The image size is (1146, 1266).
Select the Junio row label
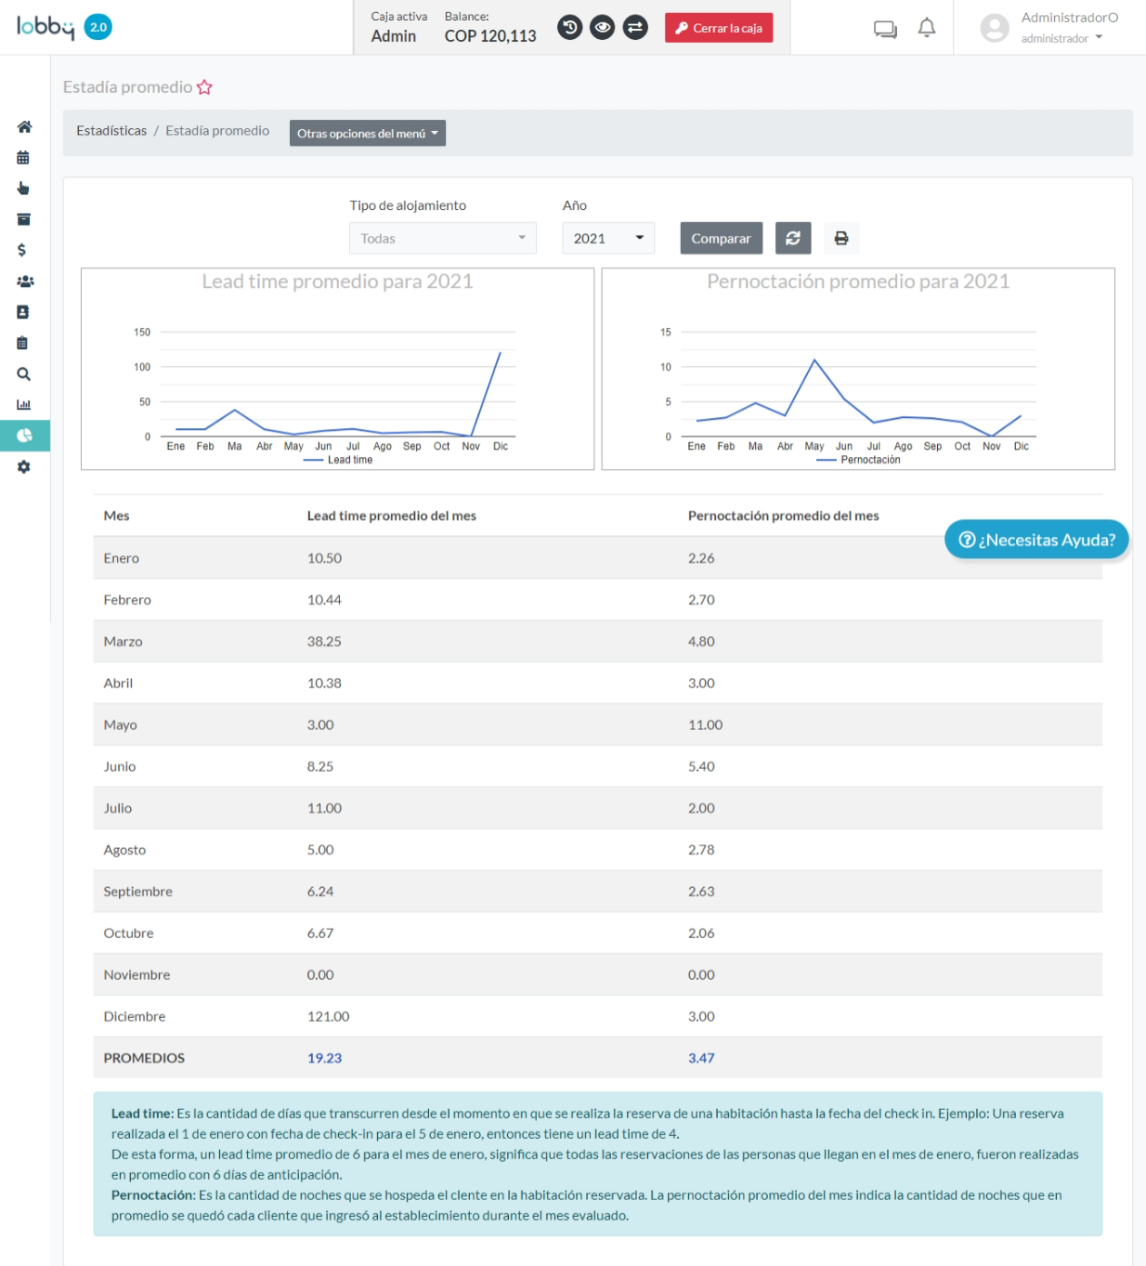click(x=119, y=766)
